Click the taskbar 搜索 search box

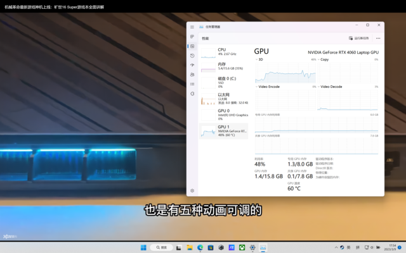[x=161, y=247]
